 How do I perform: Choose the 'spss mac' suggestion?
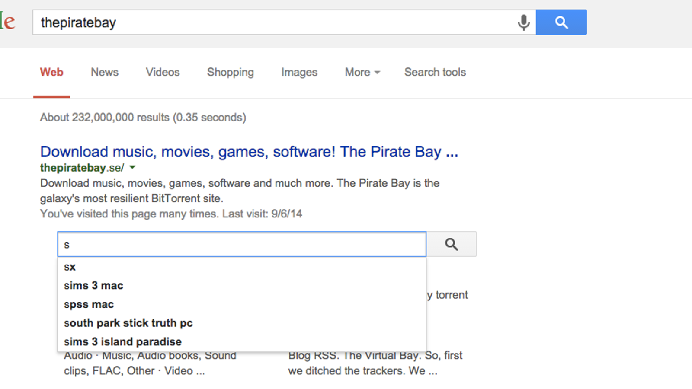click(242, 304)
